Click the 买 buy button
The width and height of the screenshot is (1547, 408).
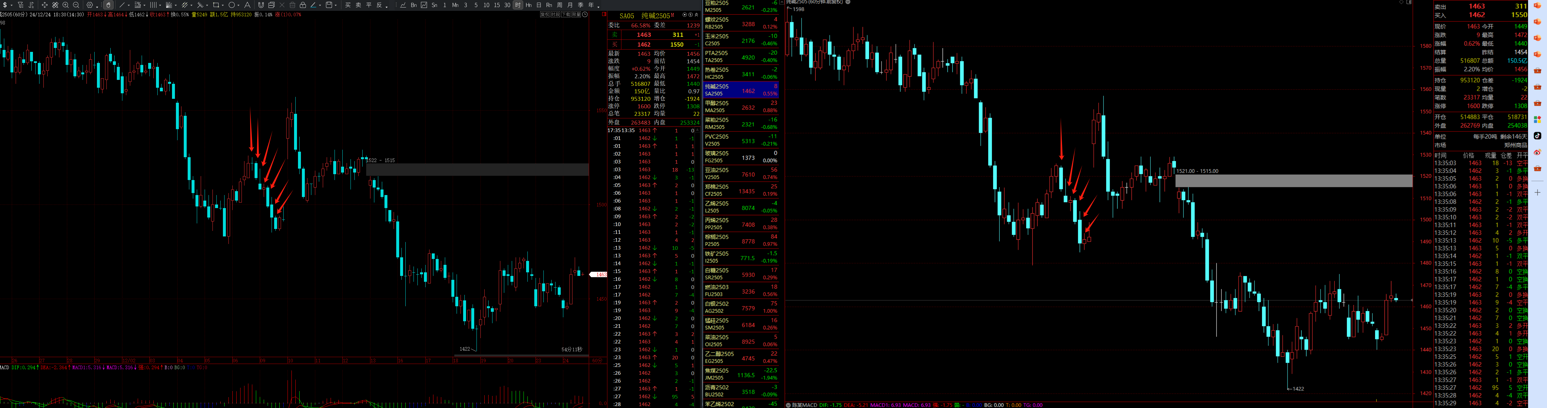pos(348,5)
